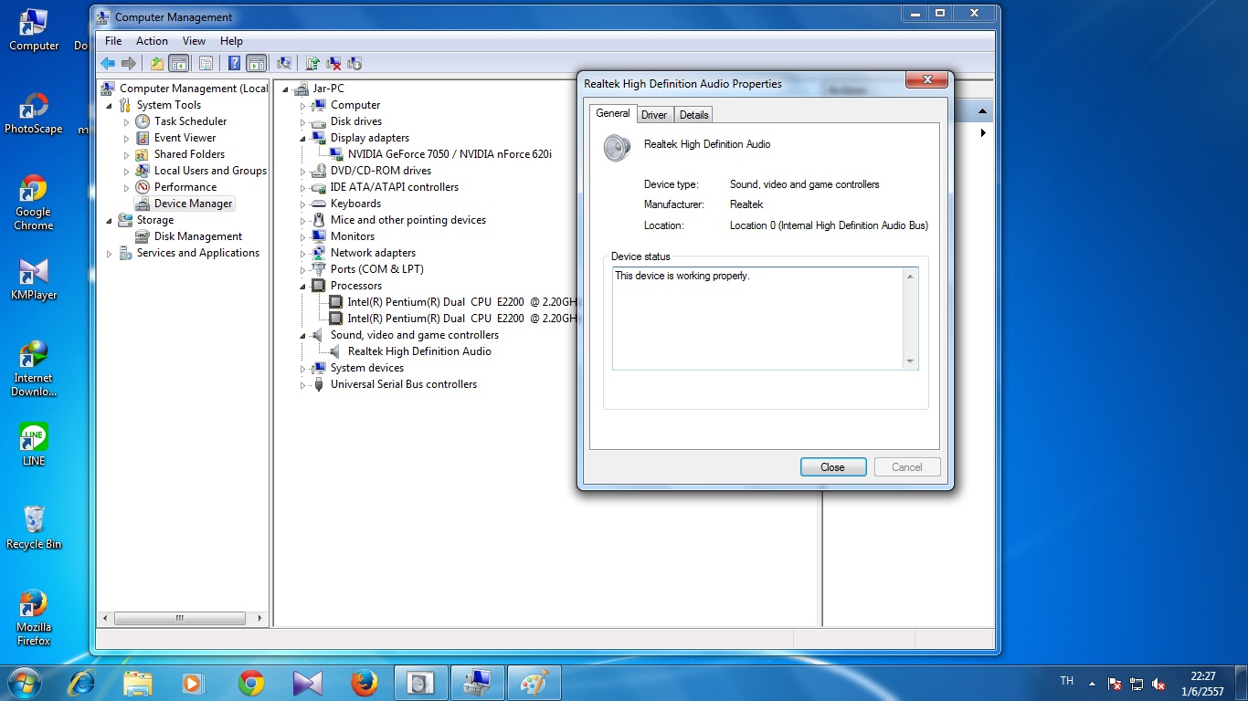Toggle the Show/Hide Action Pane toolbar icon
1248x701 pixels.
257,63
